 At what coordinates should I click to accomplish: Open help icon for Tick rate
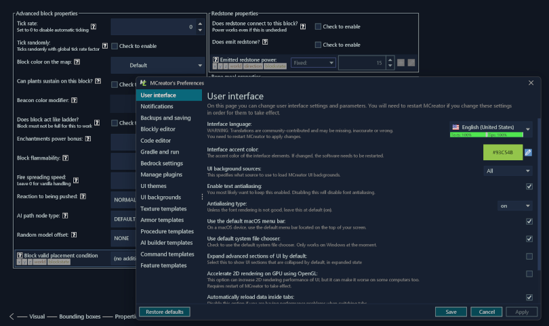94,26
